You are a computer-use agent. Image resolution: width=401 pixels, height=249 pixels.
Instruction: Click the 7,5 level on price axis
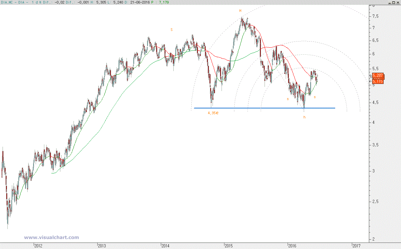[375, 16]
